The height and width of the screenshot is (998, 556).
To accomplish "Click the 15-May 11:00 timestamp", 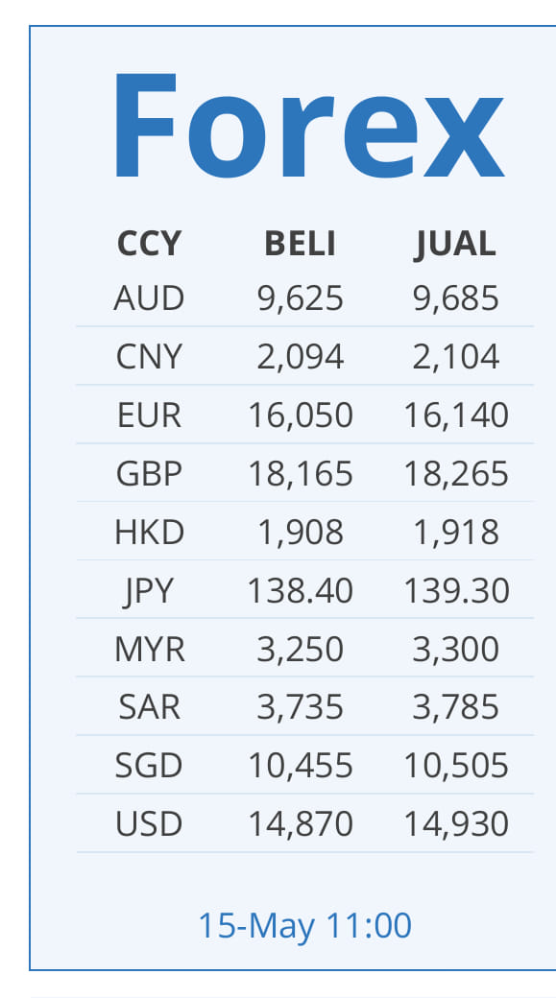I will point(305,926).
